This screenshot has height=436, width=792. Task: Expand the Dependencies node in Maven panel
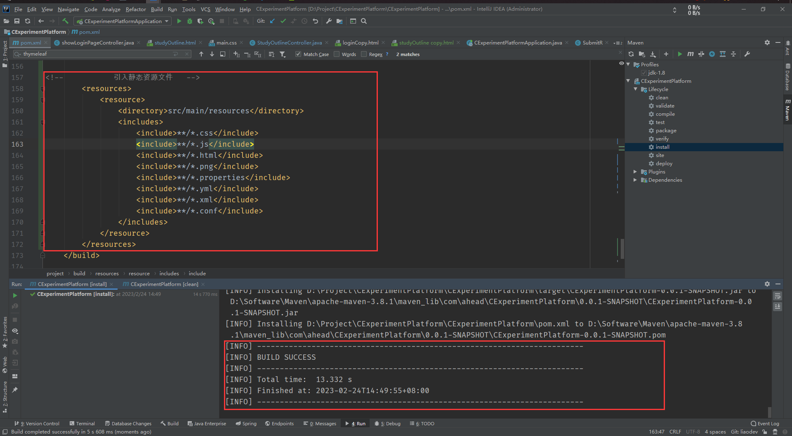(x=635, y=180)
